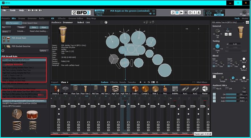Click the panic exclamation icon
The image size is (251, 138).
[x=194, y=12]
